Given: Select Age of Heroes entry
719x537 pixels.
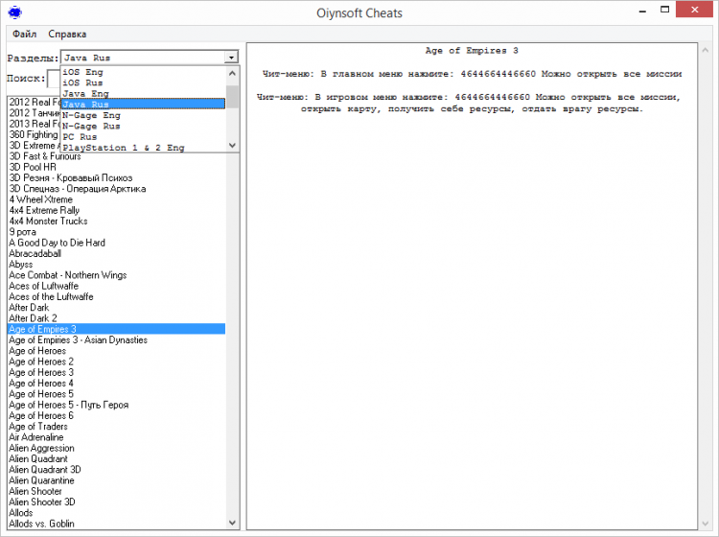Looking at the screenshot, I should (x=117, y=351).
